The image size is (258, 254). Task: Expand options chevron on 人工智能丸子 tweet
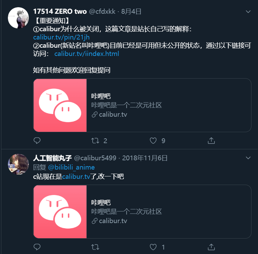248,158
